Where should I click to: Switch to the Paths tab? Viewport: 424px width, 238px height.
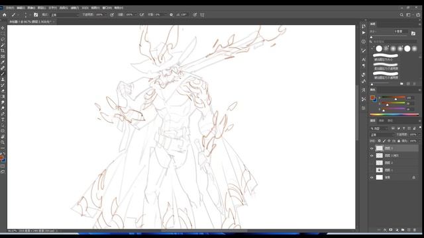pos(390,120)
